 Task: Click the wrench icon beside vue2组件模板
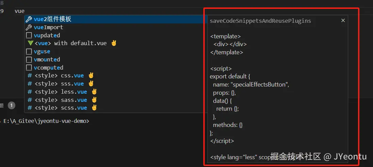click(29, 19)
